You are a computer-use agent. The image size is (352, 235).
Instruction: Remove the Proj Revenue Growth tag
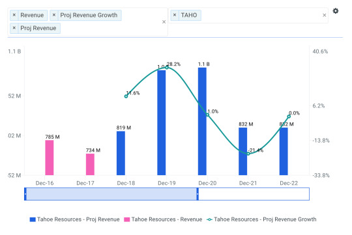click(54, 15)
